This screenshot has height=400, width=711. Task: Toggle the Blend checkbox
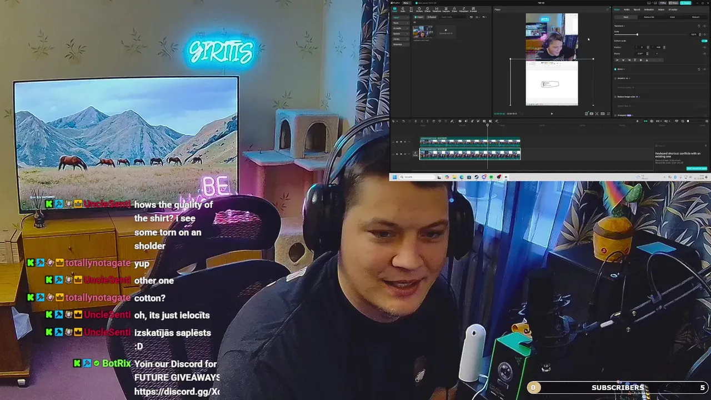pos(615,69)
